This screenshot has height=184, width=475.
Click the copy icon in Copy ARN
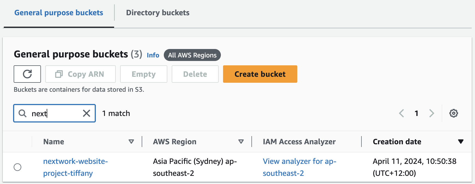[x=59, y=74]
